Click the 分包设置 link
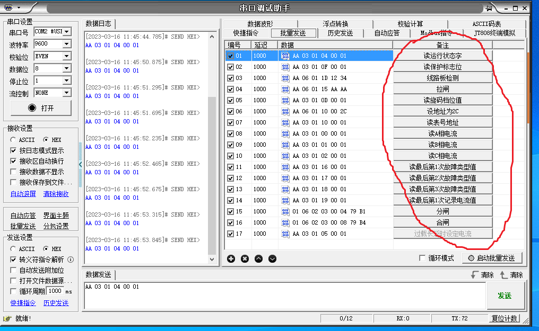The image size is (539, 331). coord(56,226)
